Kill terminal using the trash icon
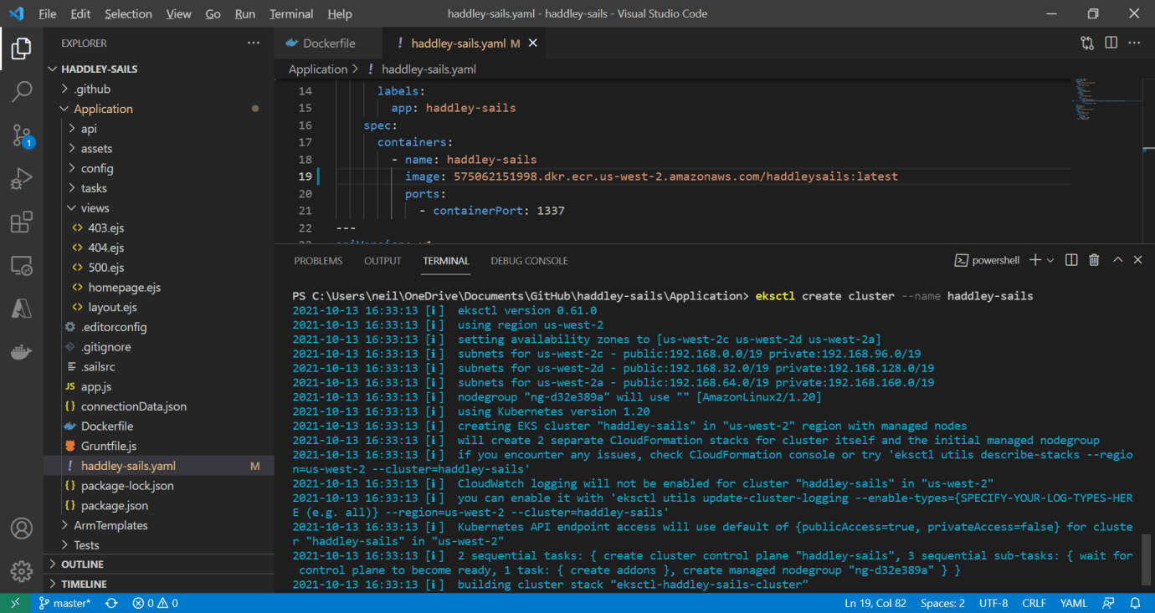 coord(1094,261)
